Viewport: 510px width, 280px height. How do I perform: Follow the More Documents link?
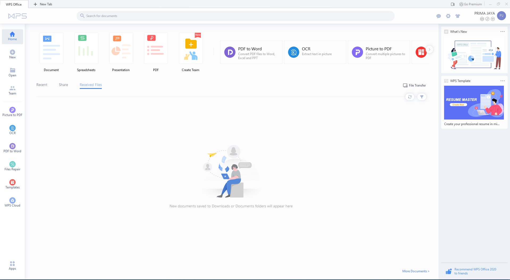pos(416,271)
